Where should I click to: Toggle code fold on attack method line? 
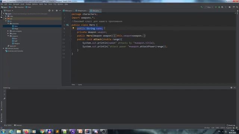click(71, 39)
